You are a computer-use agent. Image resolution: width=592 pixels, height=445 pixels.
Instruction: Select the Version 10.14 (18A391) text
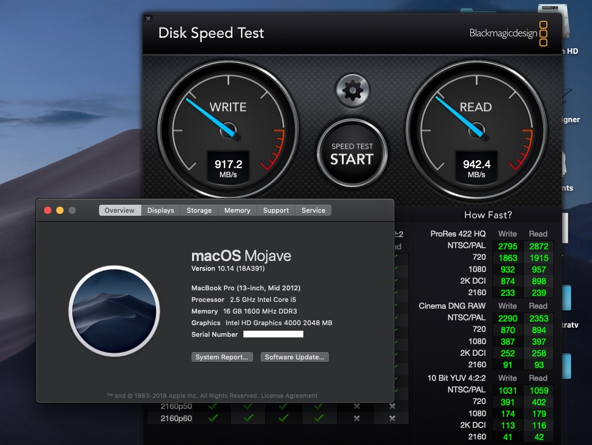[228, 268]
